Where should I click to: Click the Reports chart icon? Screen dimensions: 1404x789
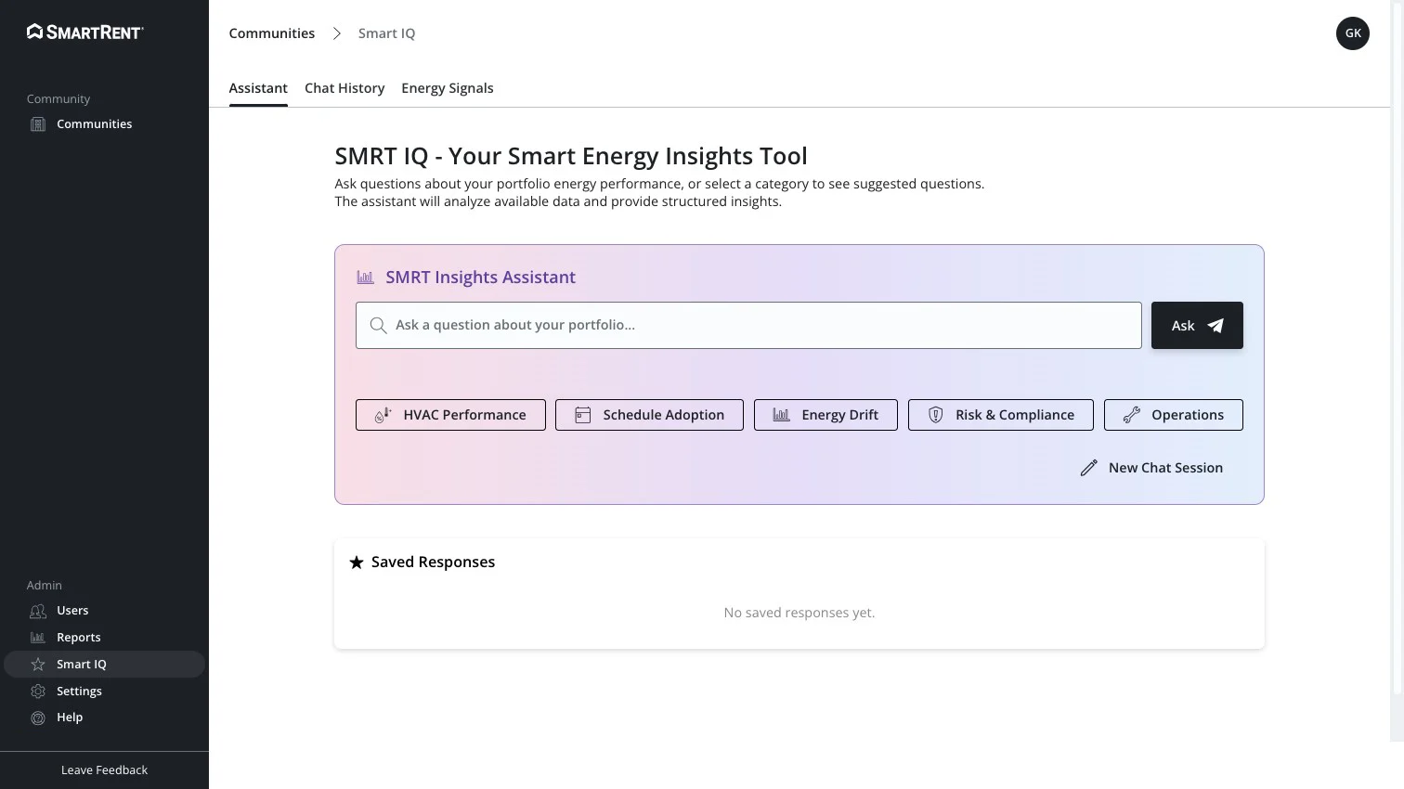[38, 638]
